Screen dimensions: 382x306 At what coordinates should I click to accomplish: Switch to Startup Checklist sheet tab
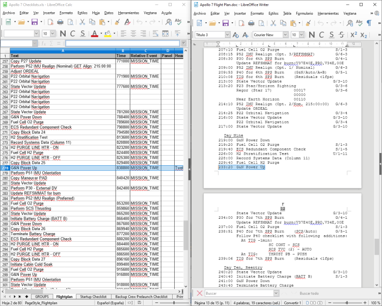click(x=93, y=296)
